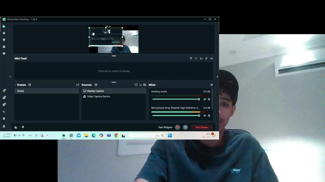325x182 pixels.
Task: Open the weather widget showing 20°C
Action: 209,135
